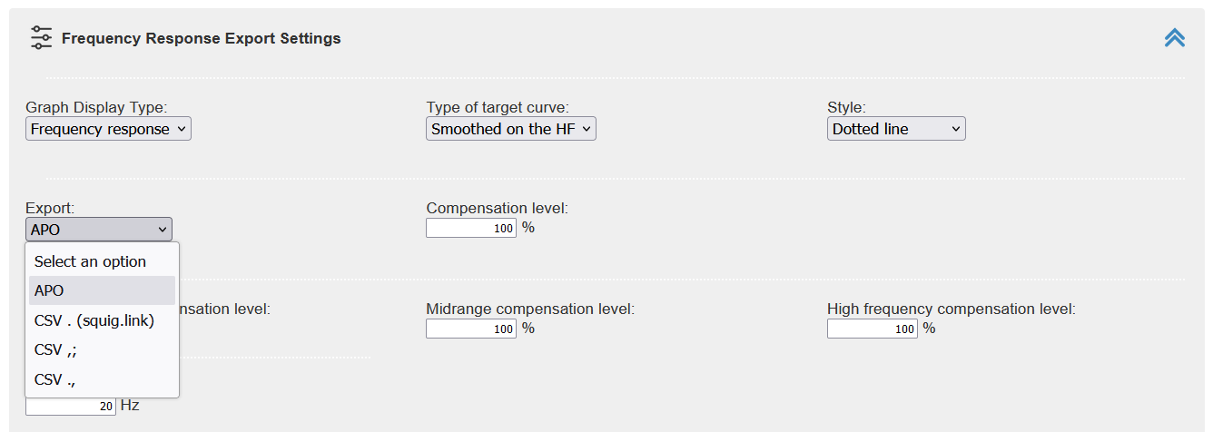The height and width of the screenshot is (432, 1213).
Task: Close the Export dropdown showing APO
Action: [98, 230]
